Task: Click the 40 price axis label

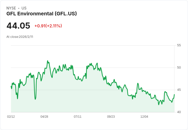Action: [179, 112]
